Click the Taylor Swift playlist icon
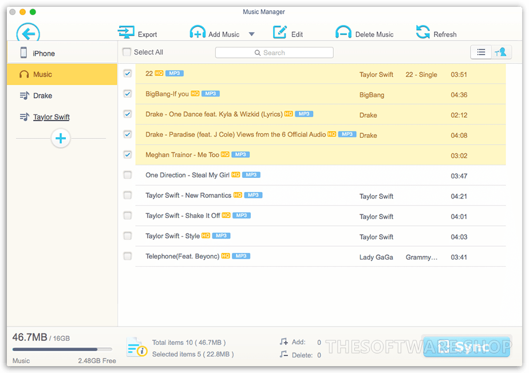Image resolution: width=529 pixels, height=373 pixels. click(x=24, y=117)
